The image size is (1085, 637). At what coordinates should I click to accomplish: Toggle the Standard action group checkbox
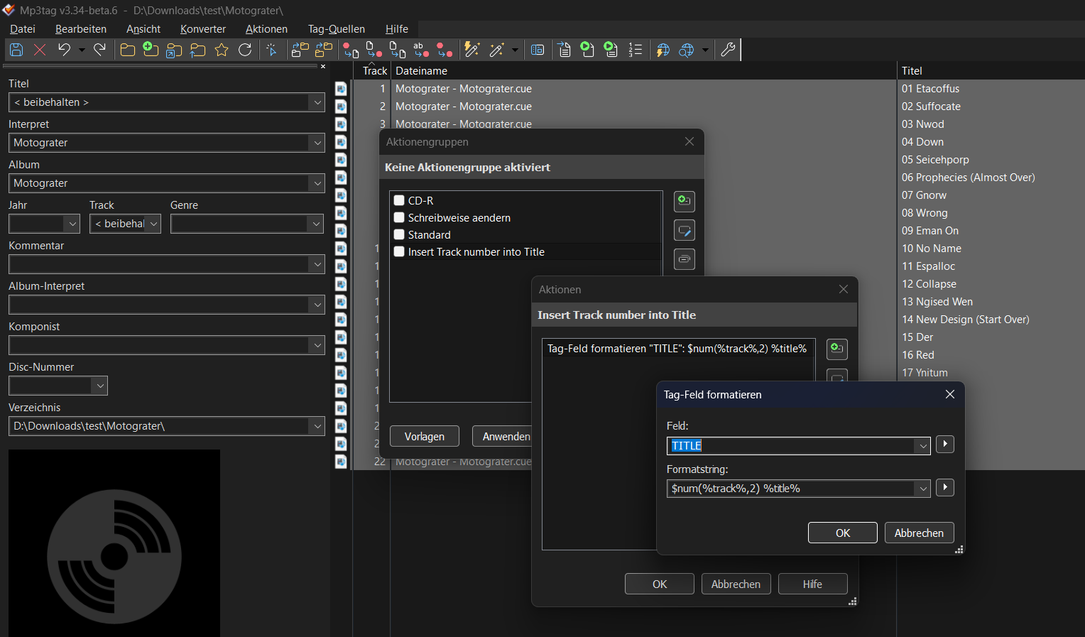399,234
